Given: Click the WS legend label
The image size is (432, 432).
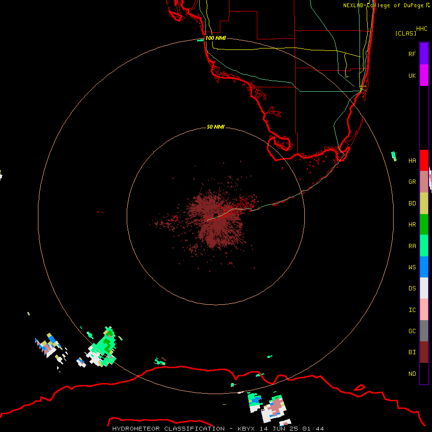Looking at the screenshot, I should pyautogui.click(x=412, y=267).
